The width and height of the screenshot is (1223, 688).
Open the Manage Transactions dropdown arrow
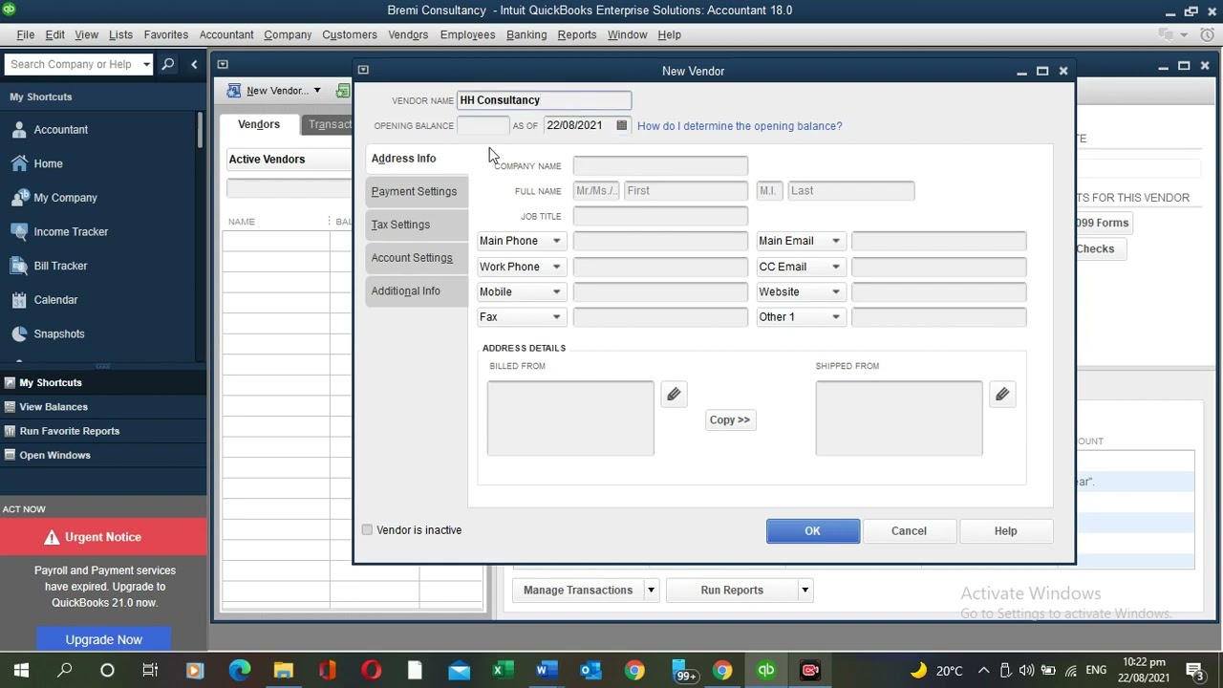651,591
